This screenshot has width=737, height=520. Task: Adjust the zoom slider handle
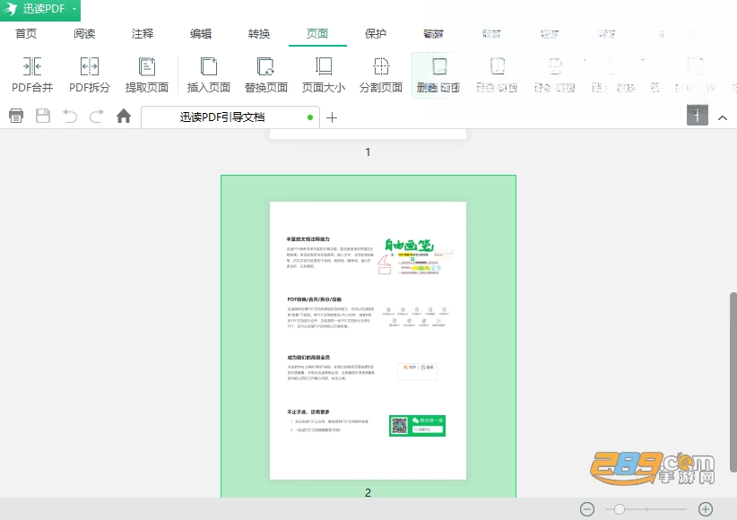[620, 508]
